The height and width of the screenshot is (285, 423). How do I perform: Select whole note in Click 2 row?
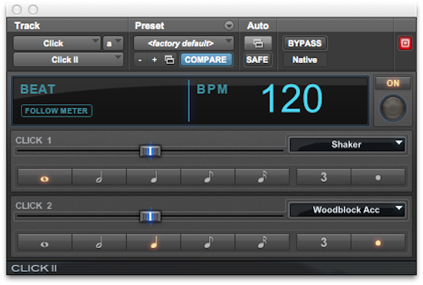coord(45,243)
